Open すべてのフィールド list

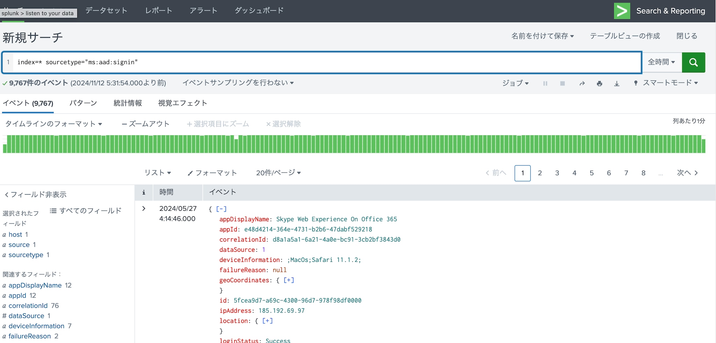(x=86, y=211)
